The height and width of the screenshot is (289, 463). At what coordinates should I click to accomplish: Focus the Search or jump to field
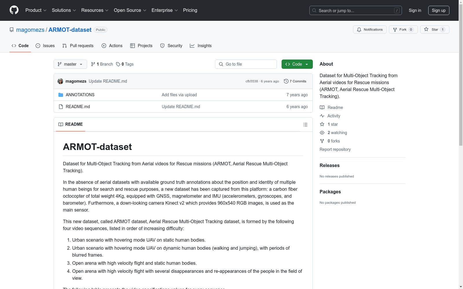(355, 10)
